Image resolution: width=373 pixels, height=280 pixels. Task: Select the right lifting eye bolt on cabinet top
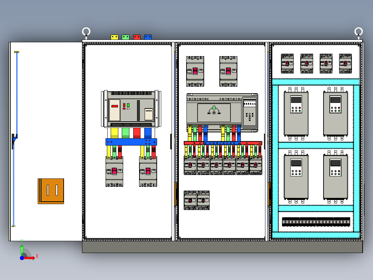tap(358, 33)
